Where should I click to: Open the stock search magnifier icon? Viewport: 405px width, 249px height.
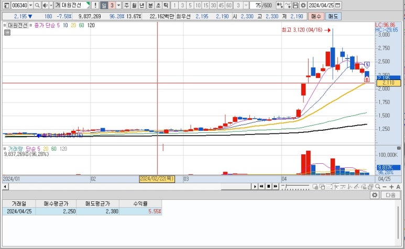coord(37,5)
